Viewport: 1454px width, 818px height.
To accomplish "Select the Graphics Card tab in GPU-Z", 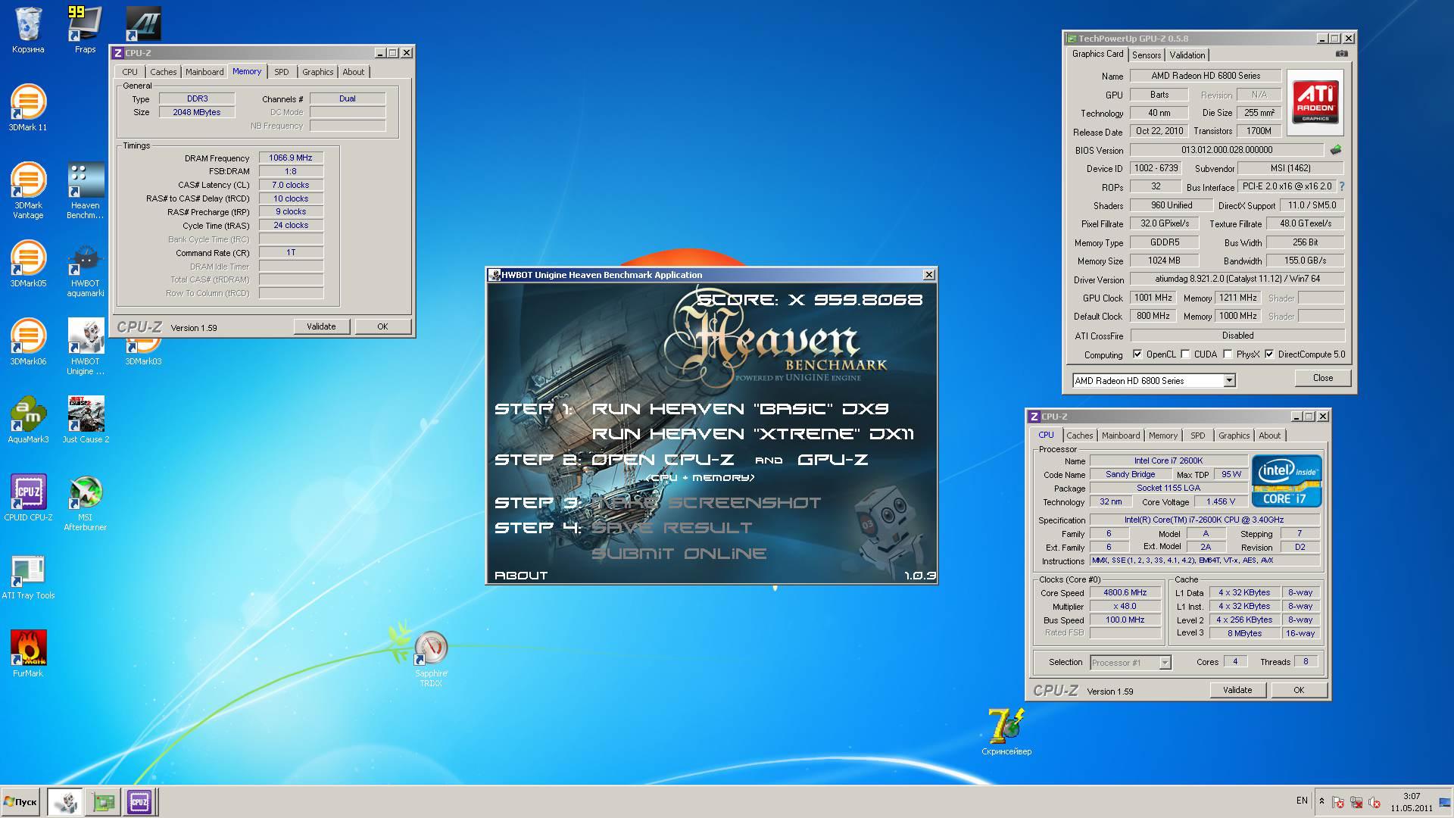I will tap(1097, 54).
